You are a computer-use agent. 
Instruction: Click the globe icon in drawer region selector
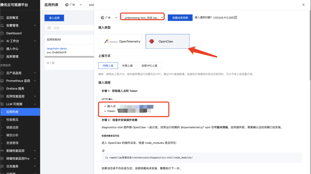click(102, 17)
